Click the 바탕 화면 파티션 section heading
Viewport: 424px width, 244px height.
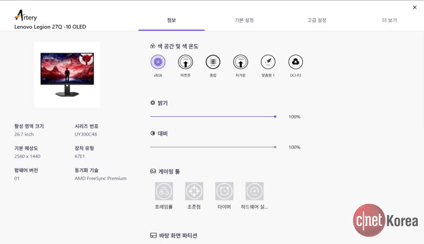click(x=177, y=236)
